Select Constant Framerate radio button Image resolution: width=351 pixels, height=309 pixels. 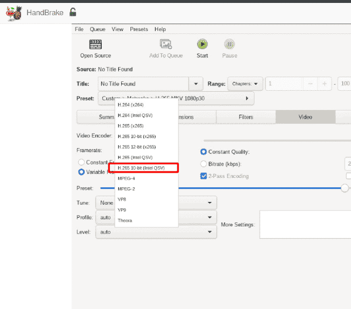81,162
